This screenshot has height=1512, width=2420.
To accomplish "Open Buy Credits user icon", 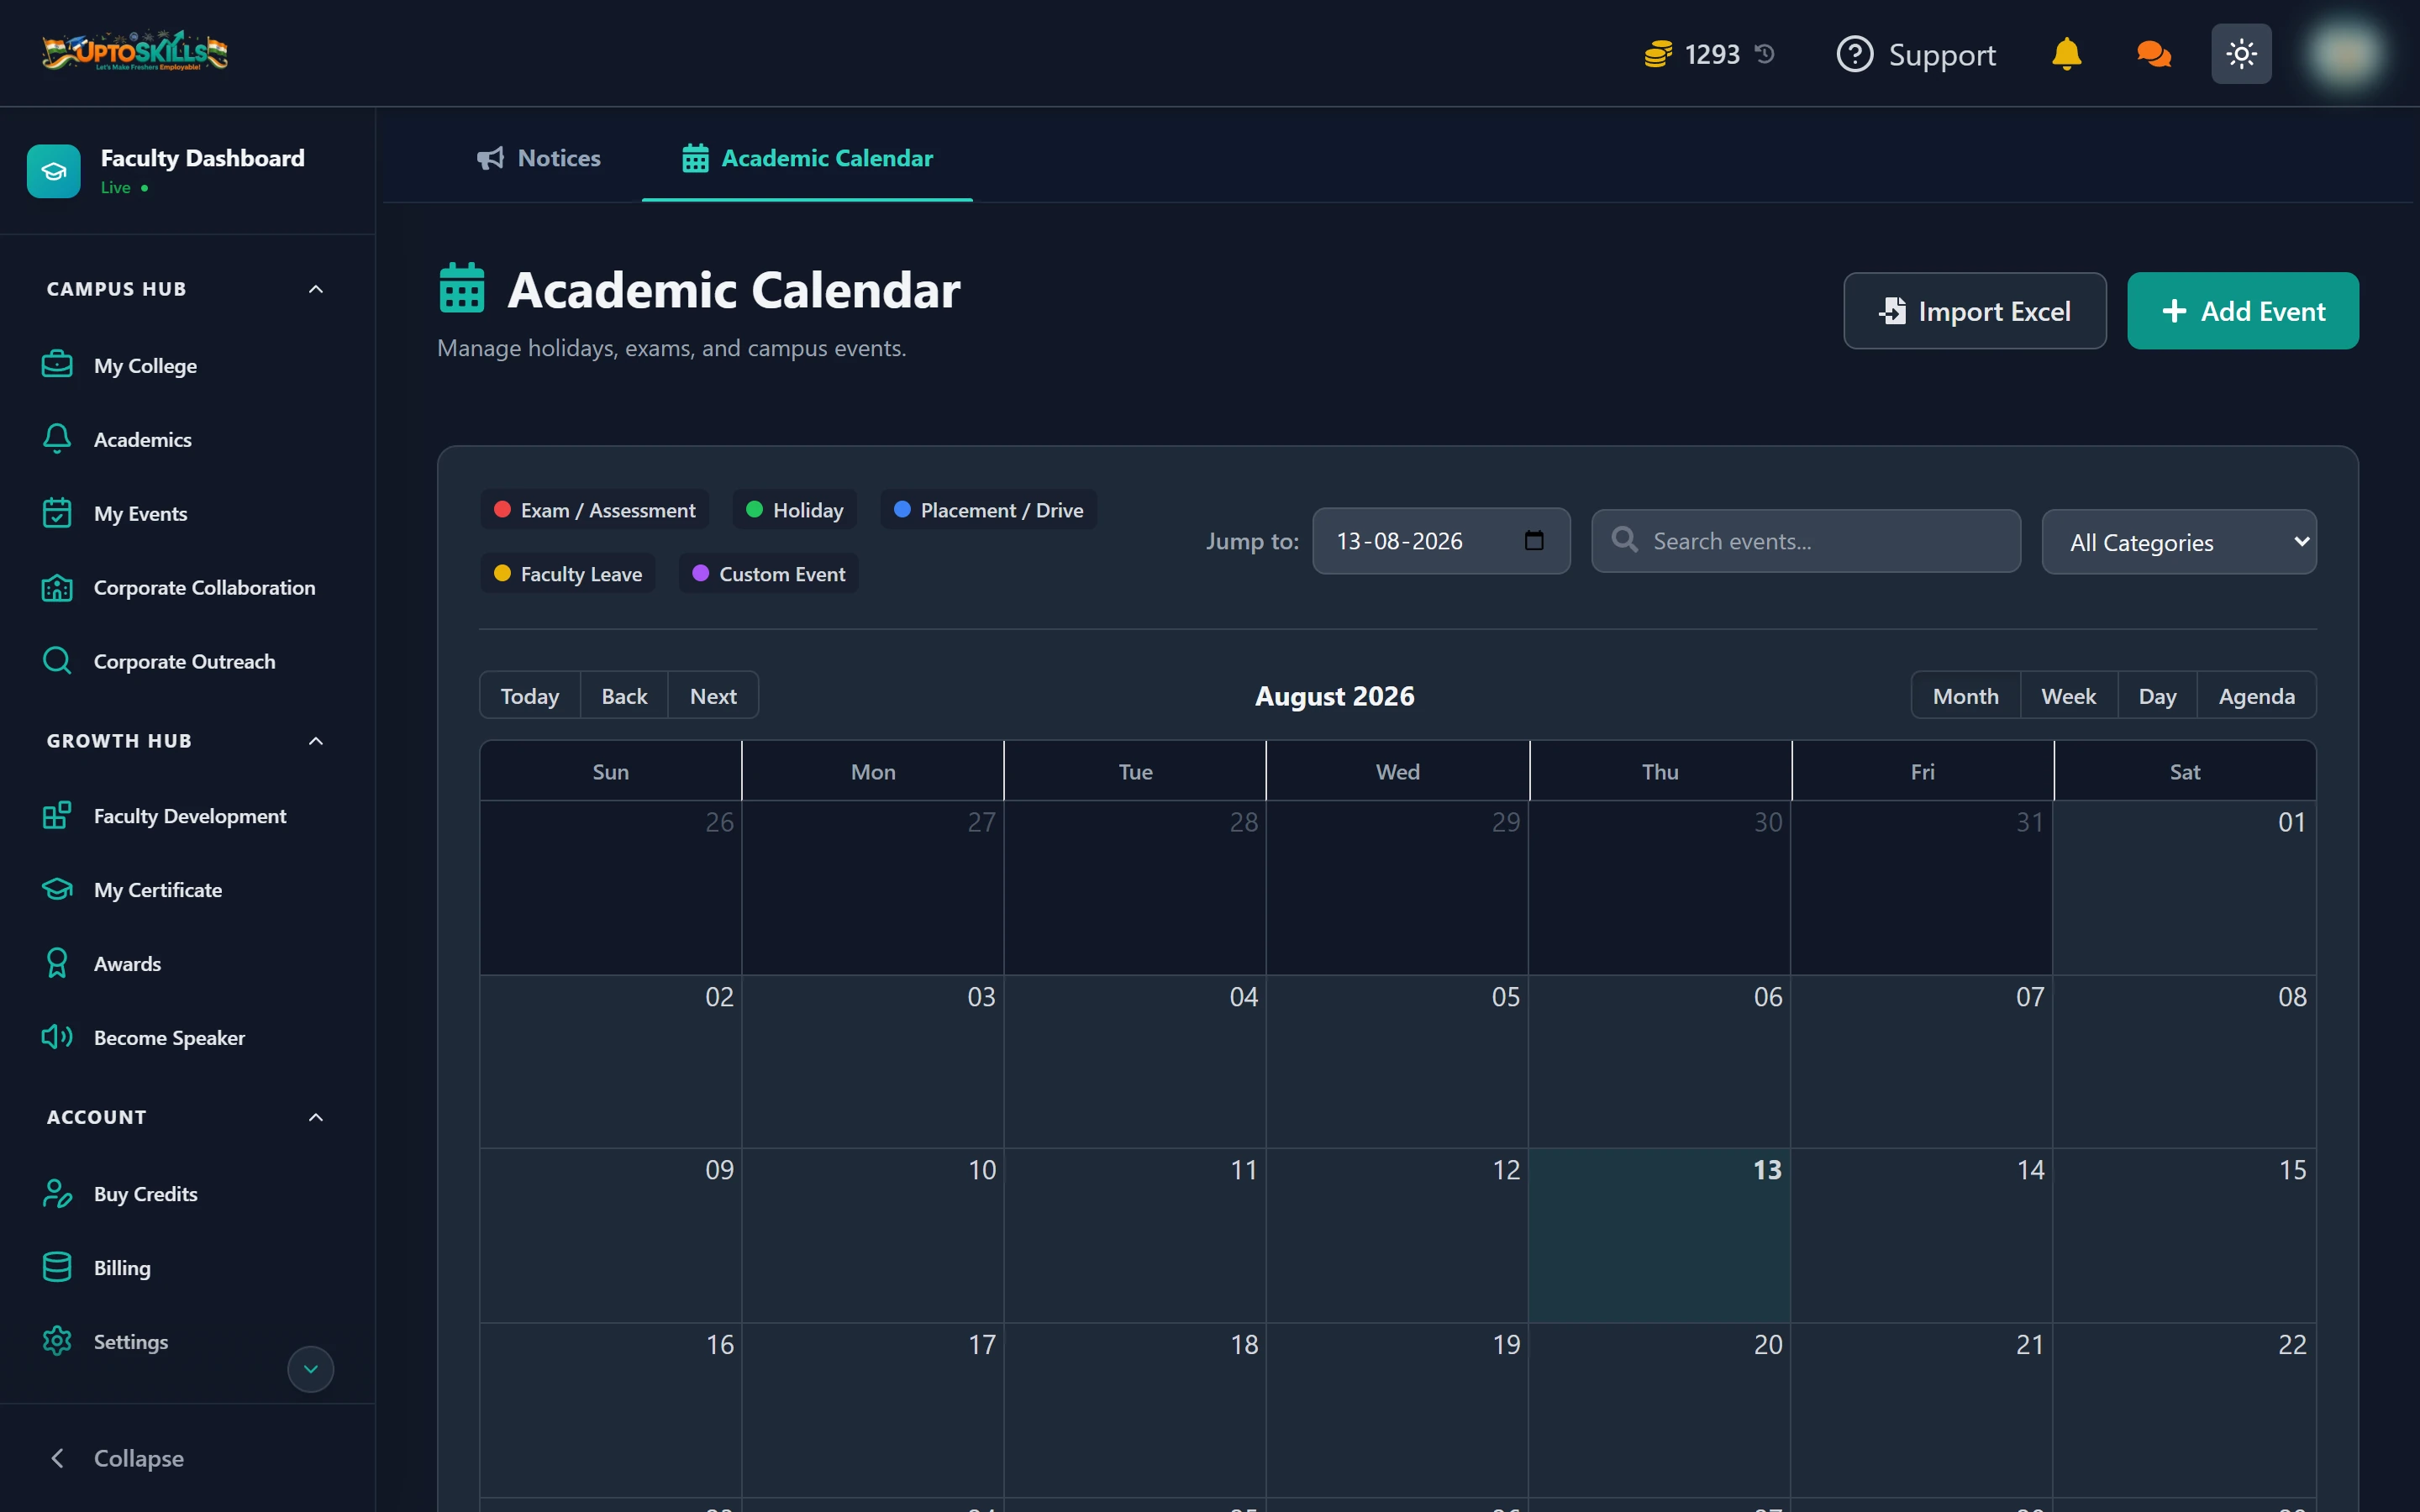I will click(x=57, y=1194).
